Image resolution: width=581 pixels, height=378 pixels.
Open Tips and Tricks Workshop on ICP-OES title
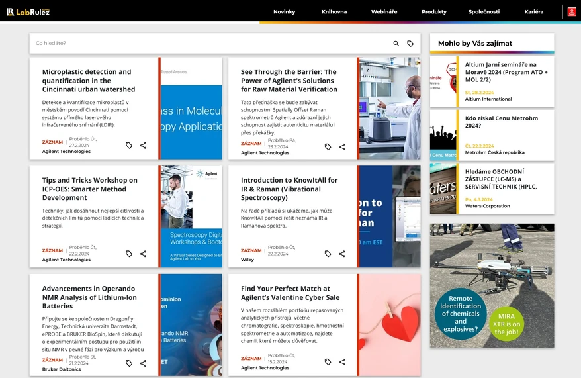[x=90, y=189]
